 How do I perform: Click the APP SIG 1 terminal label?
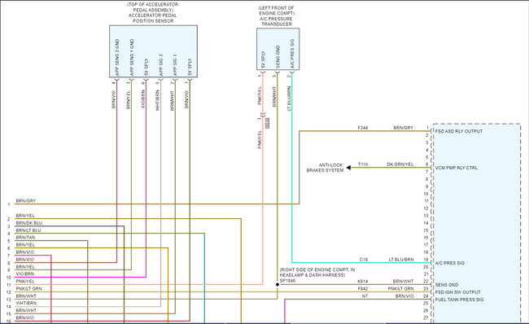(x=176, y=64)
